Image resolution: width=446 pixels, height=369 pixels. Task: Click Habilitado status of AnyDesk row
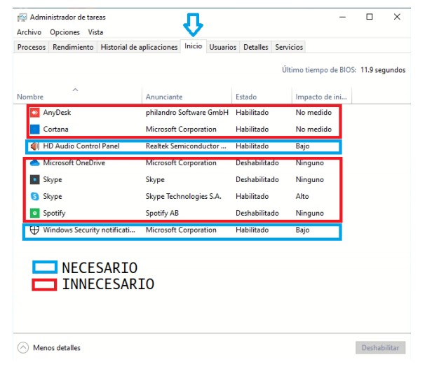[252, 113]
